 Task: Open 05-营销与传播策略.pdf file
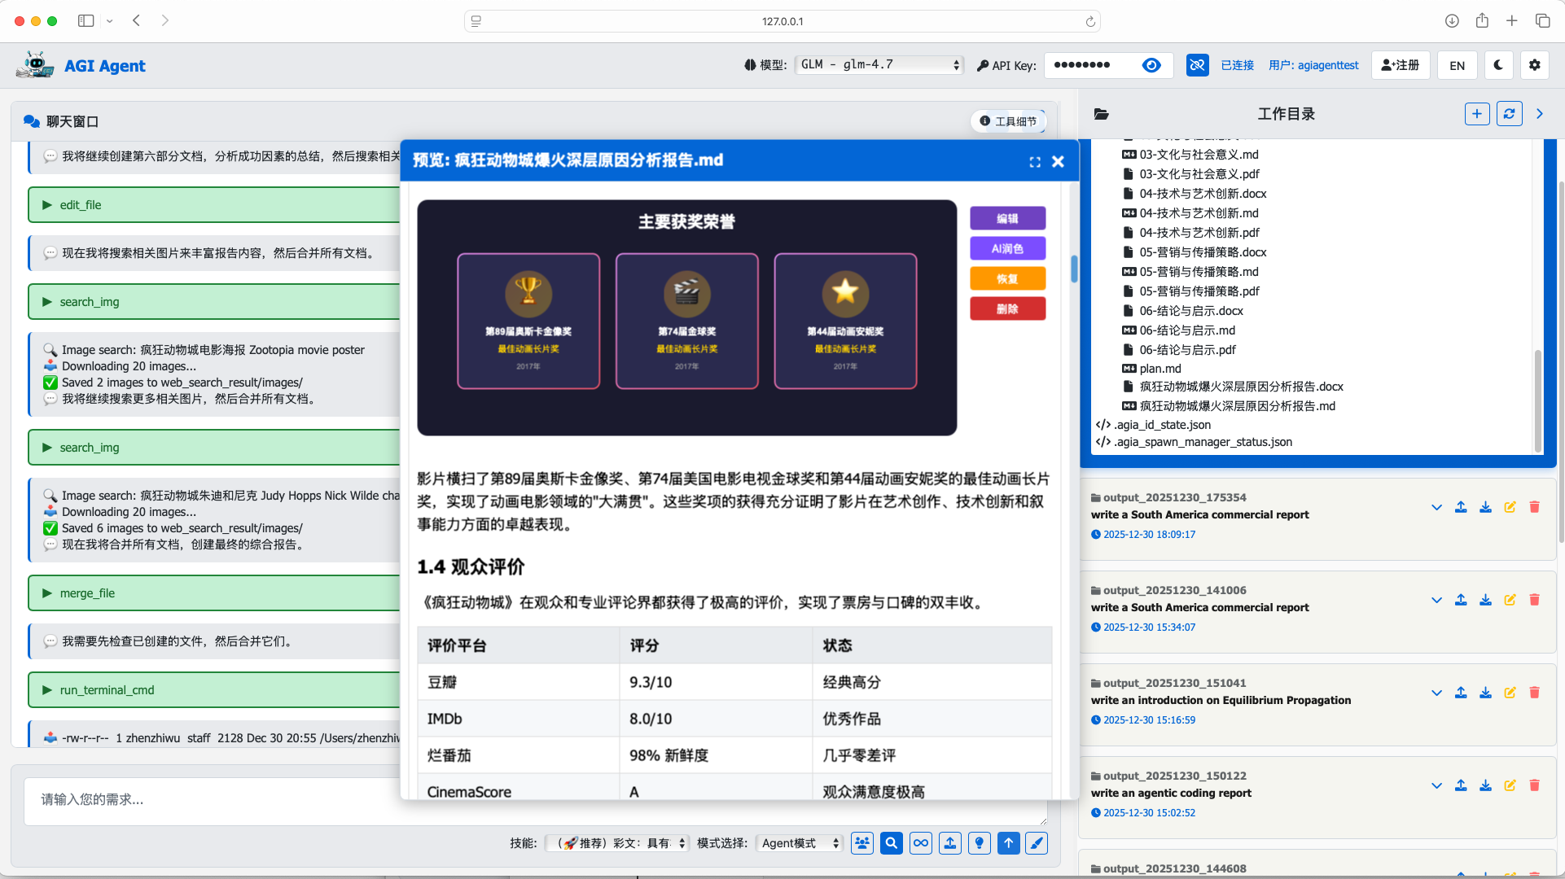[x=1199, y=291]
